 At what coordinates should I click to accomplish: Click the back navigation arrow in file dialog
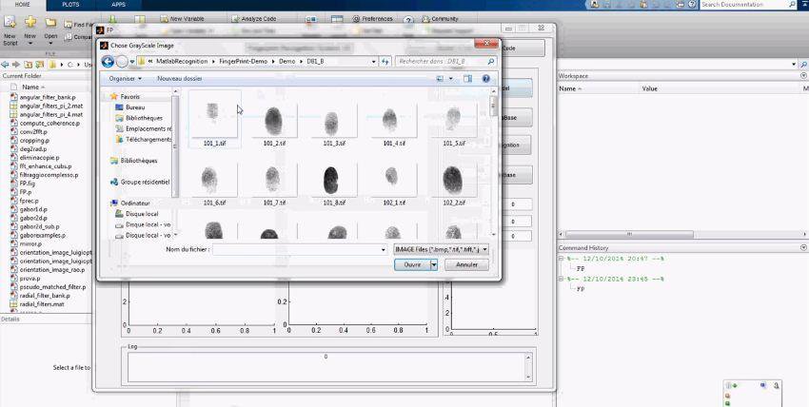click(108, 61)
